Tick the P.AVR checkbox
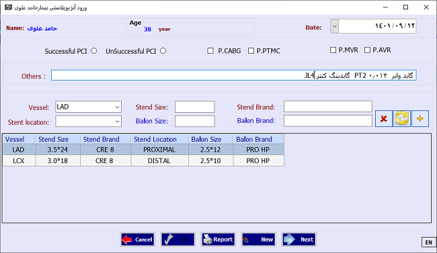Image resolution: width=437 pixels, height=253 pixels. click(x=367, y=50)
